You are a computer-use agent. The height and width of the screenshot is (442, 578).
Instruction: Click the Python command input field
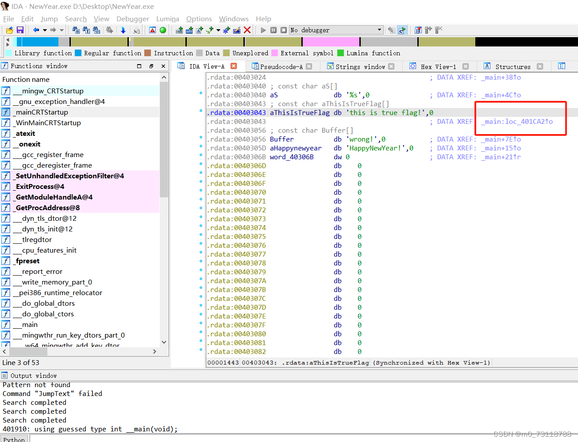(x=304, y=439)
